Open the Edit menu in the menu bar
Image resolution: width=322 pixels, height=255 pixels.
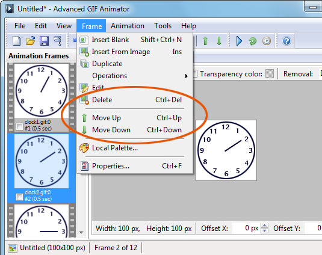pos(41,26)
